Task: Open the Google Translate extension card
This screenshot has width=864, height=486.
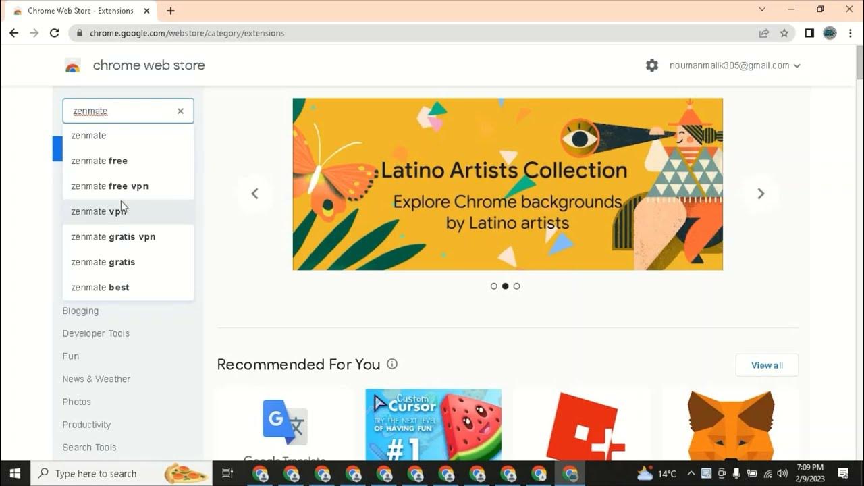Action: [285, 426]
